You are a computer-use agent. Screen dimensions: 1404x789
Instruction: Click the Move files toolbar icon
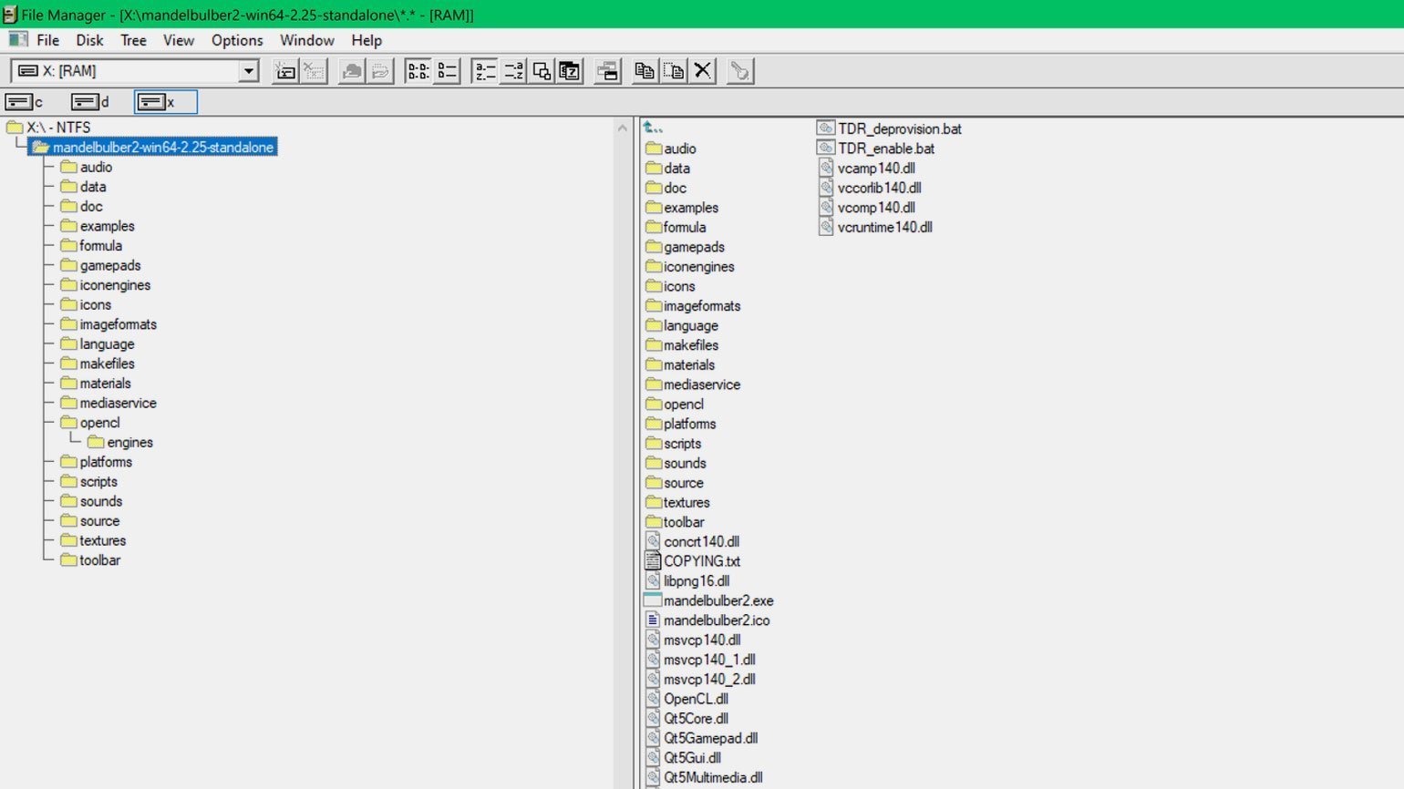(674, 71)
